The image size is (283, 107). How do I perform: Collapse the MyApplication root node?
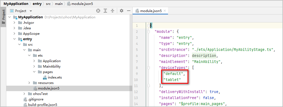click(9, 17)
